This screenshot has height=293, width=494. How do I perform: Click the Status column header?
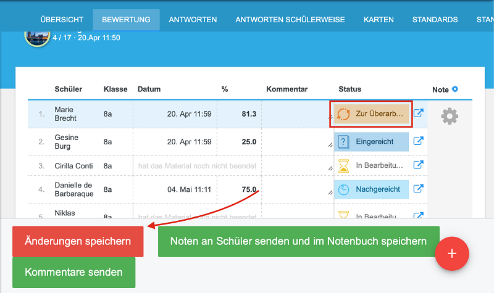(x=350, y=89)
